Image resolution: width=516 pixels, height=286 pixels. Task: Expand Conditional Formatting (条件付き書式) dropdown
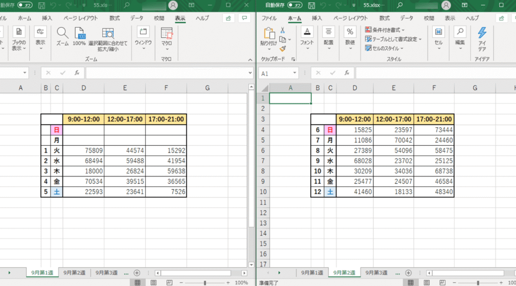pos(385,30)
